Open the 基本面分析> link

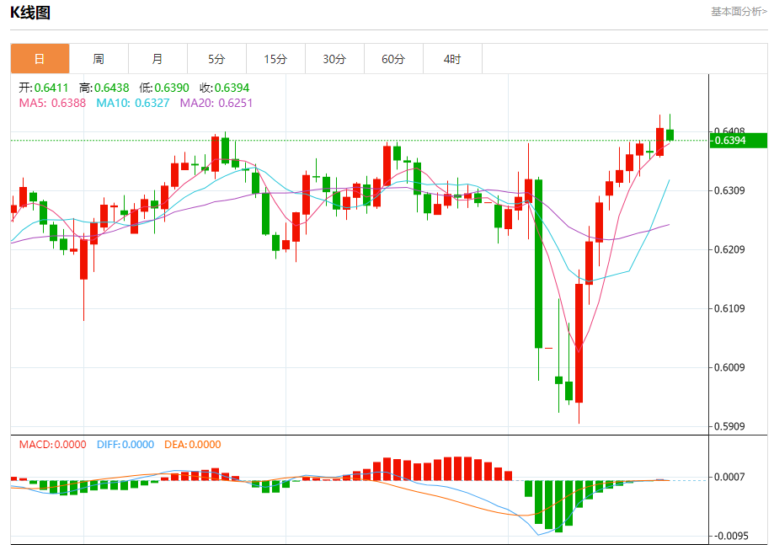point(739,11)
